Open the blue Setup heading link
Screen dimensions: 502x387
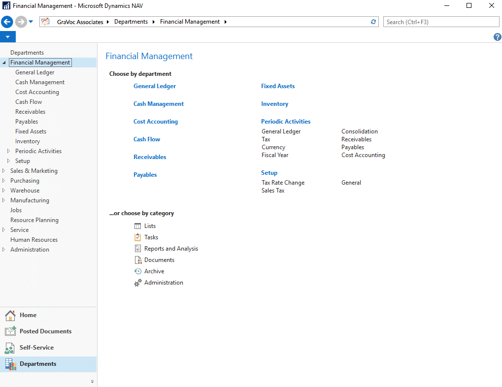click(x=269, y=173)
